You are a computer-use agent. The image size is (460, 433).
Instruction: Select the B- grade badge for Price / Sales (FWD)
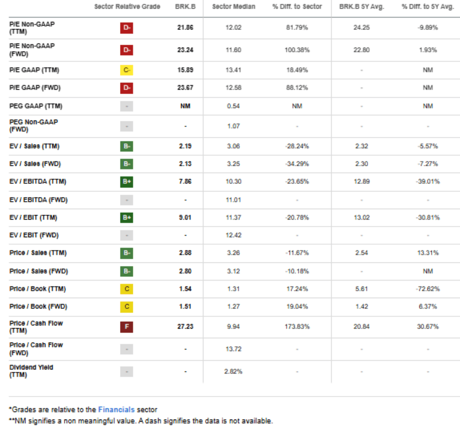point(126,270)
